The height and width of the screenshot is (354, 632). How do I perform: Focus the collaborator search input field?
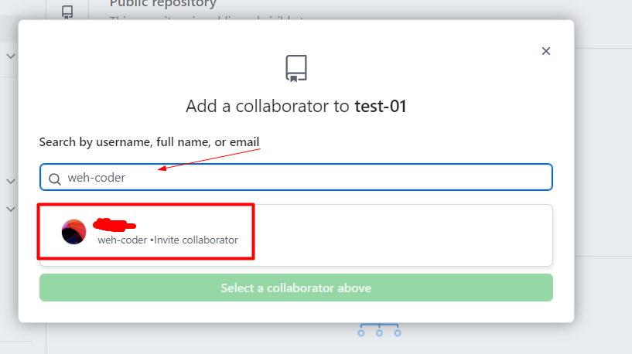point(296,177)
